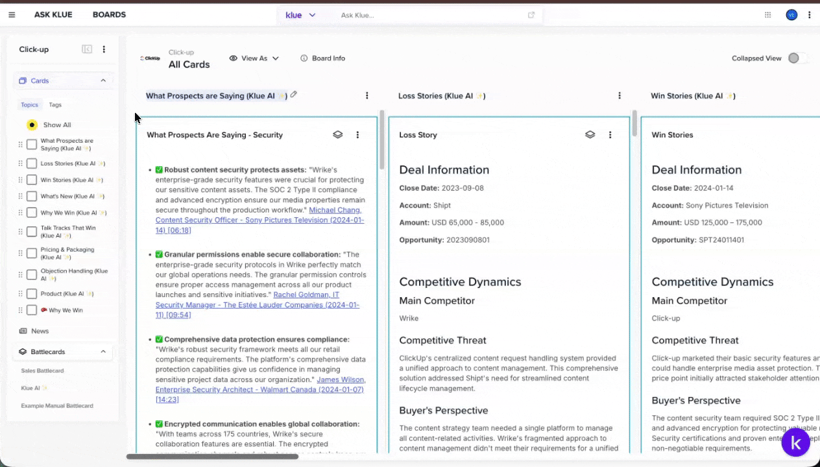The width and height of the screenshot is (820, 467).
Task: Click layers icon on Security card
Action: point(338,135)
